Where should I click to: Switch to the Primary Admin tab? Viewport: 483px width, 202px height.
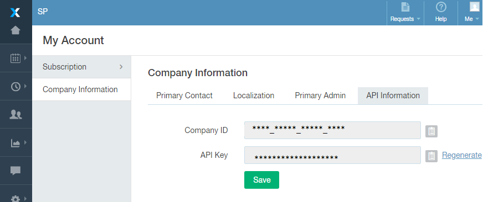(320, 95)
